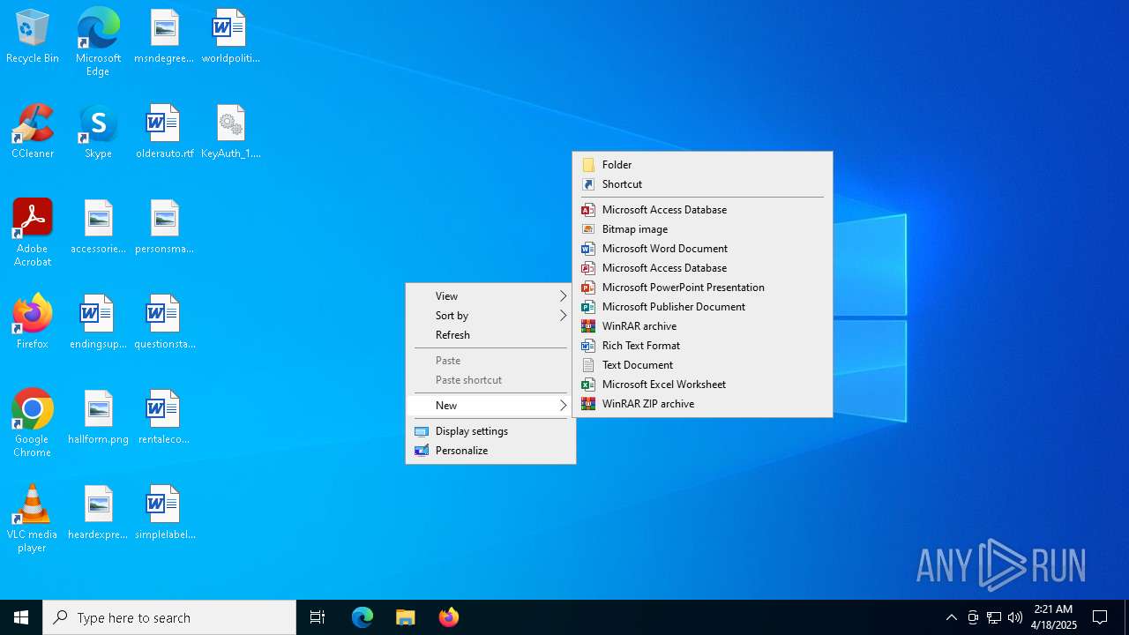Image resolution: width=1129 pixels, height=635 pixels.
Task: Select the personsma image file icon
Action: [164, 228]
